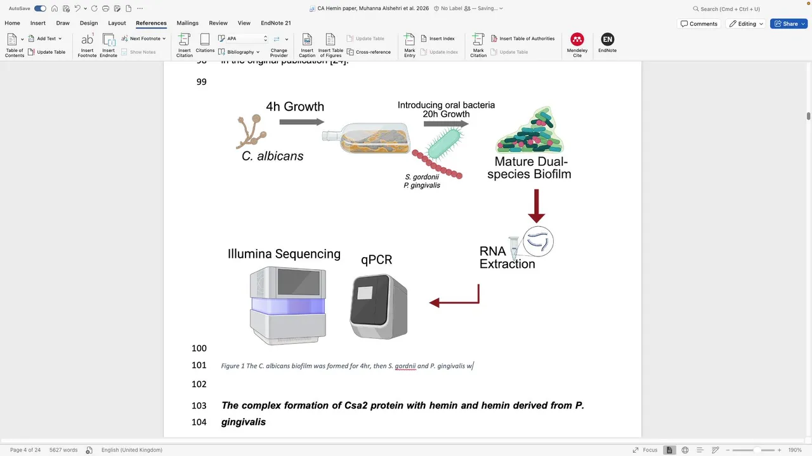Screen dimensions: 812x456
Task: Switch to the View tab
Action: tap(244, 23)
